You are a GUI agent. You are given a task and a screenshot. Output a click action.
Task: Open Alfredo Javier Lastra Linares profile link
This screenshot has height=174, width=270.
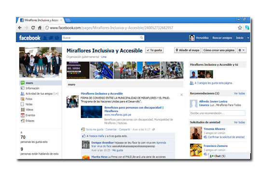213,103
